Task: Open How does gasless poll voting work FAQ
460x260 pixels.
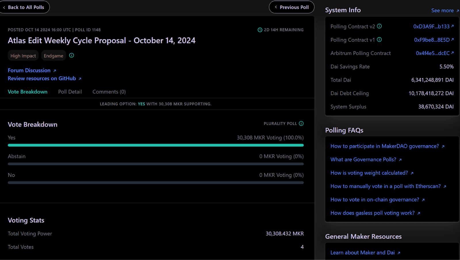Action: tap(373, 213)
